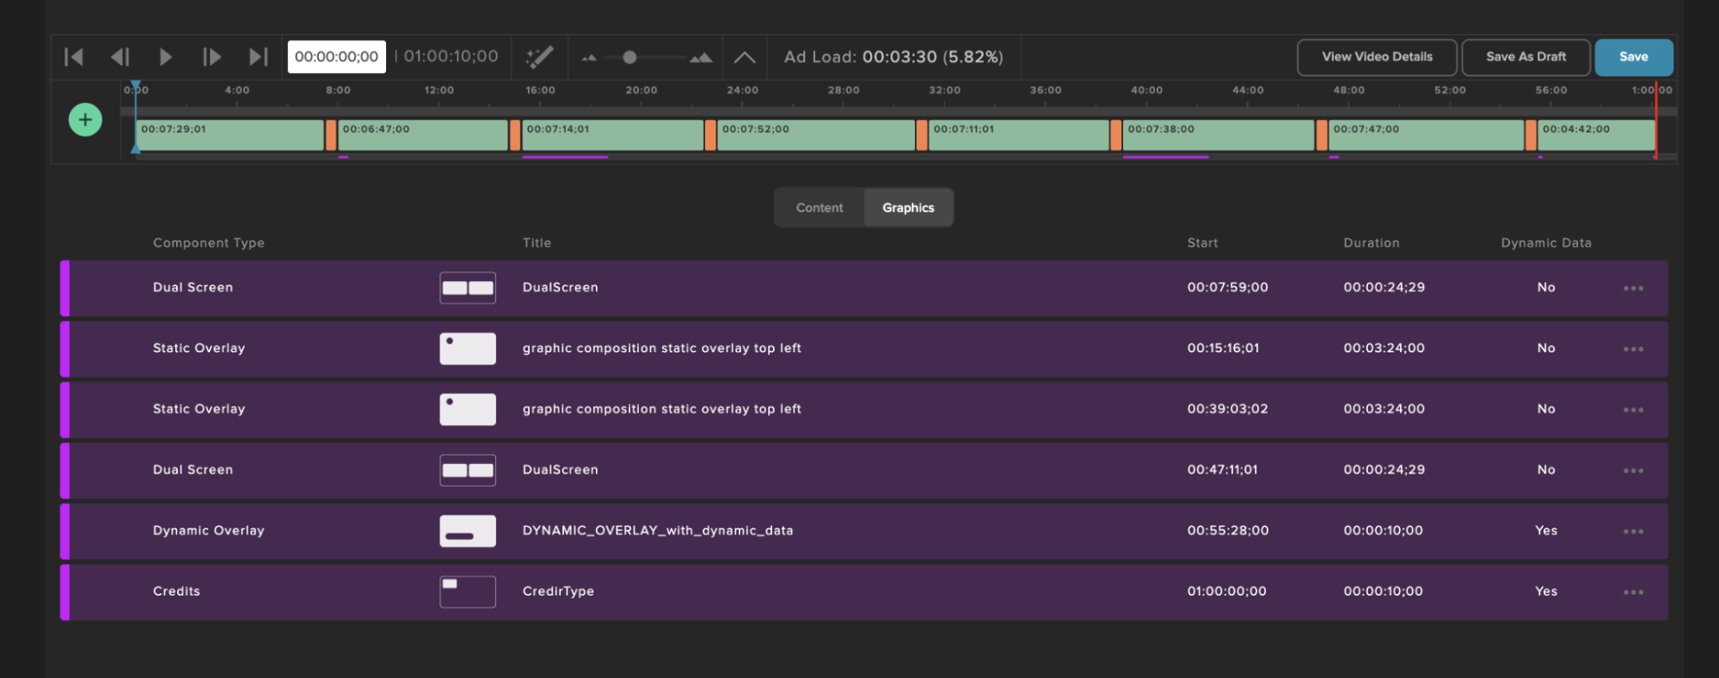Click the Ad Load 00:03:30 (5.82%) readout
Screen dimensions: 1719x678
click(x=893, y=57)
